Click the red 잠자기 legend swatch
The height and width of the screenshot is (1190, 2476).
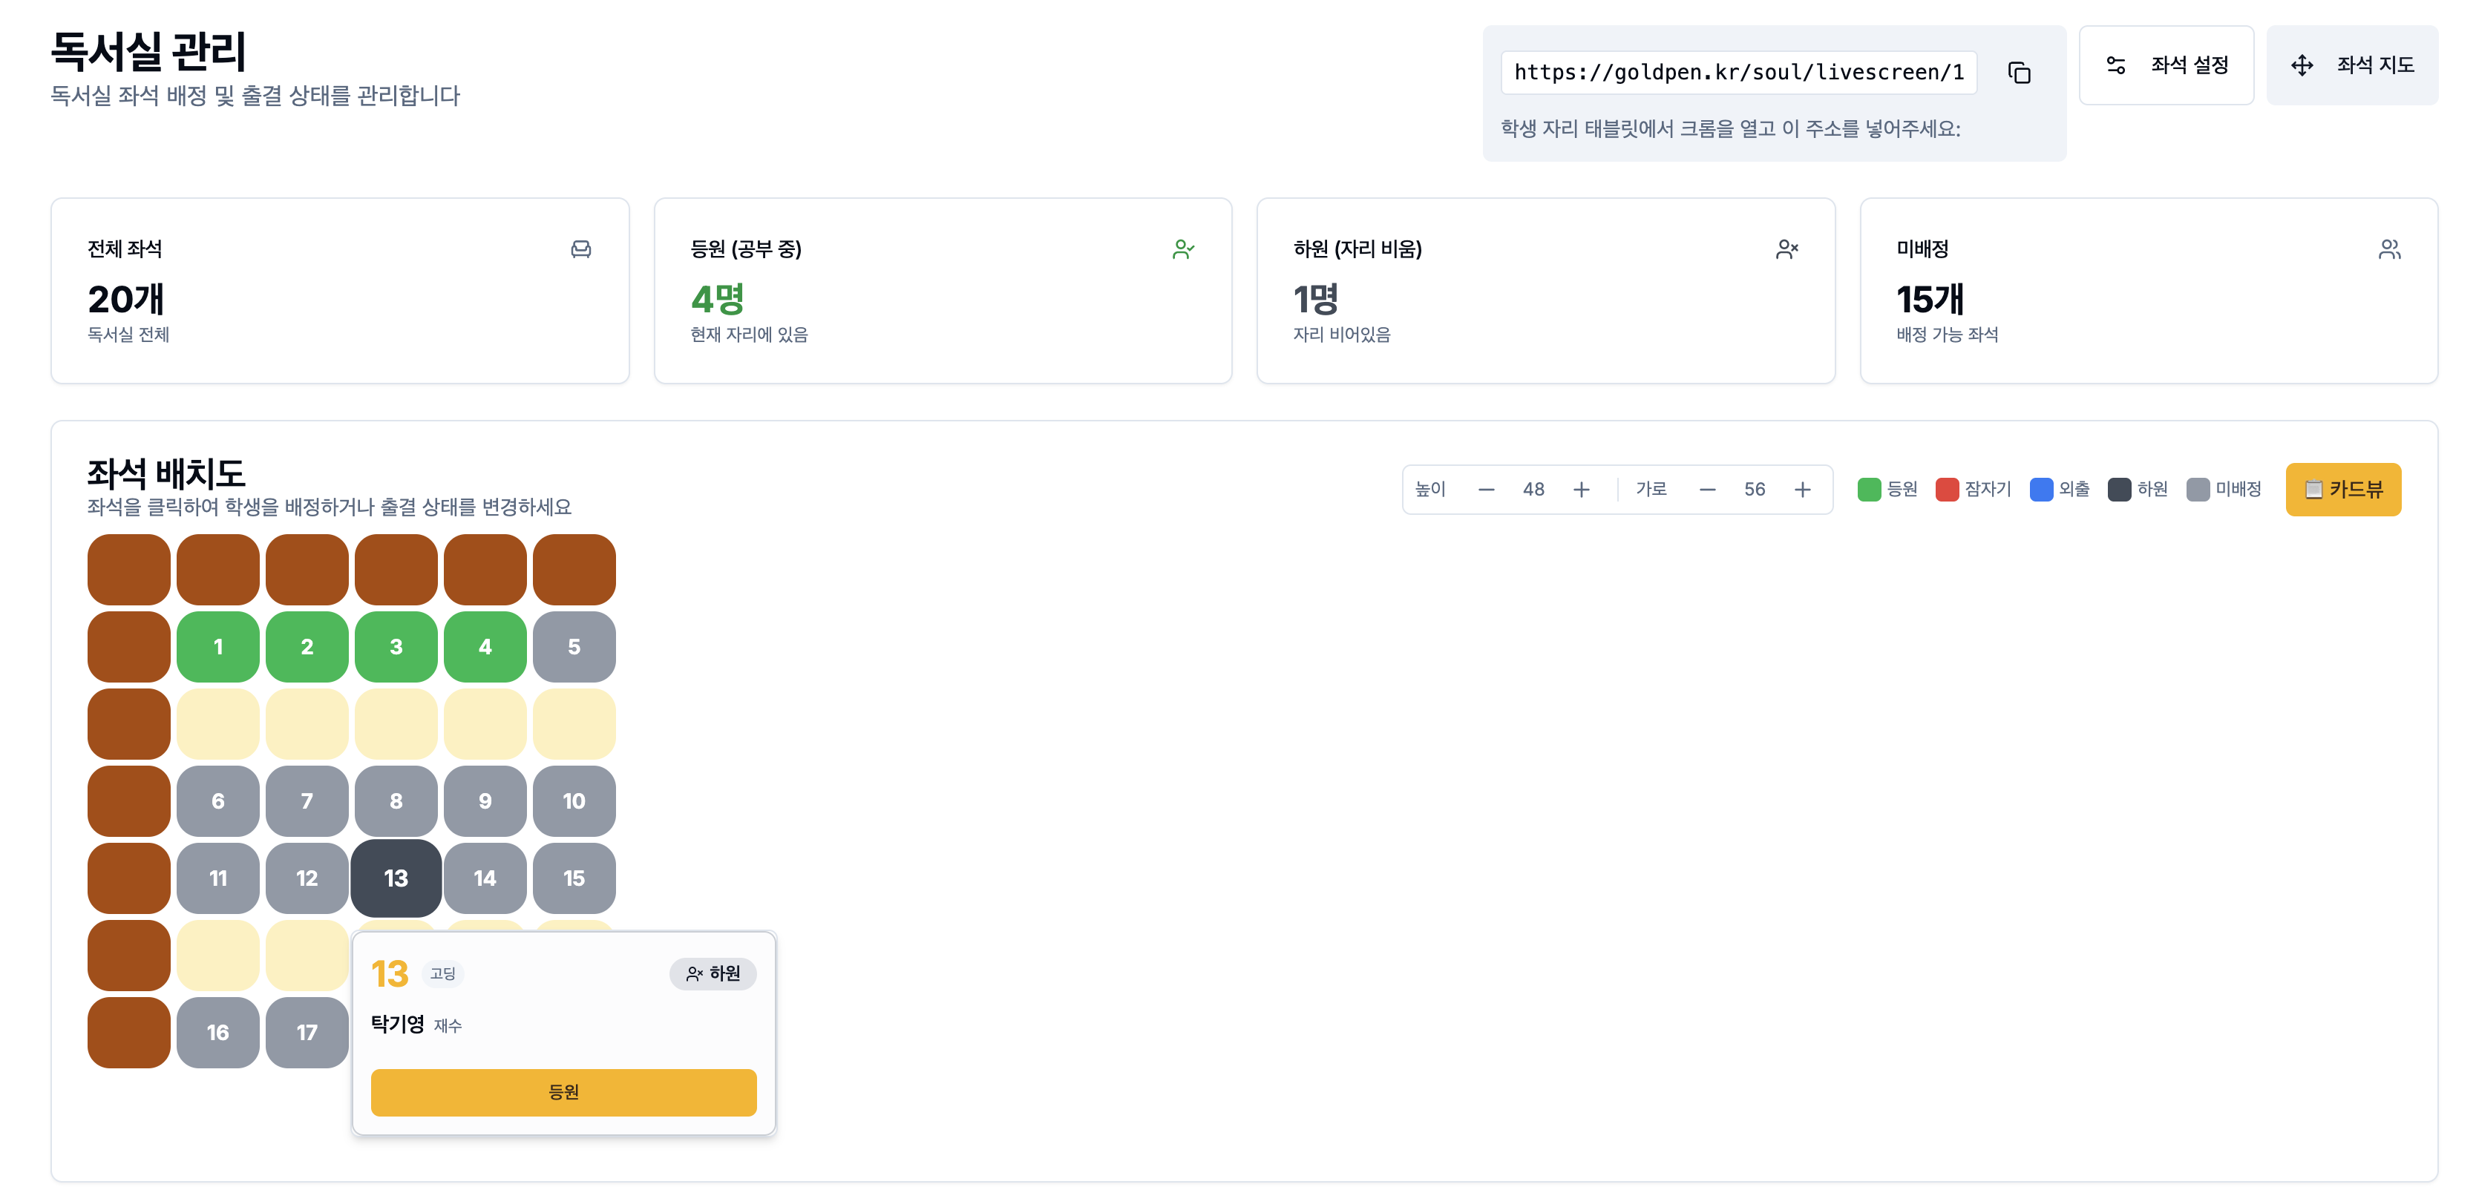click(1949, 489)
